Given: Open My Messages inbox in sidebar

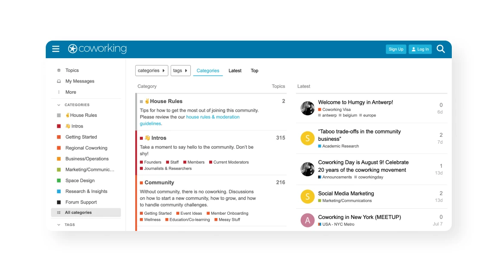Looking at the screenshot, I should pyautogui.click(x=80, y=81).
